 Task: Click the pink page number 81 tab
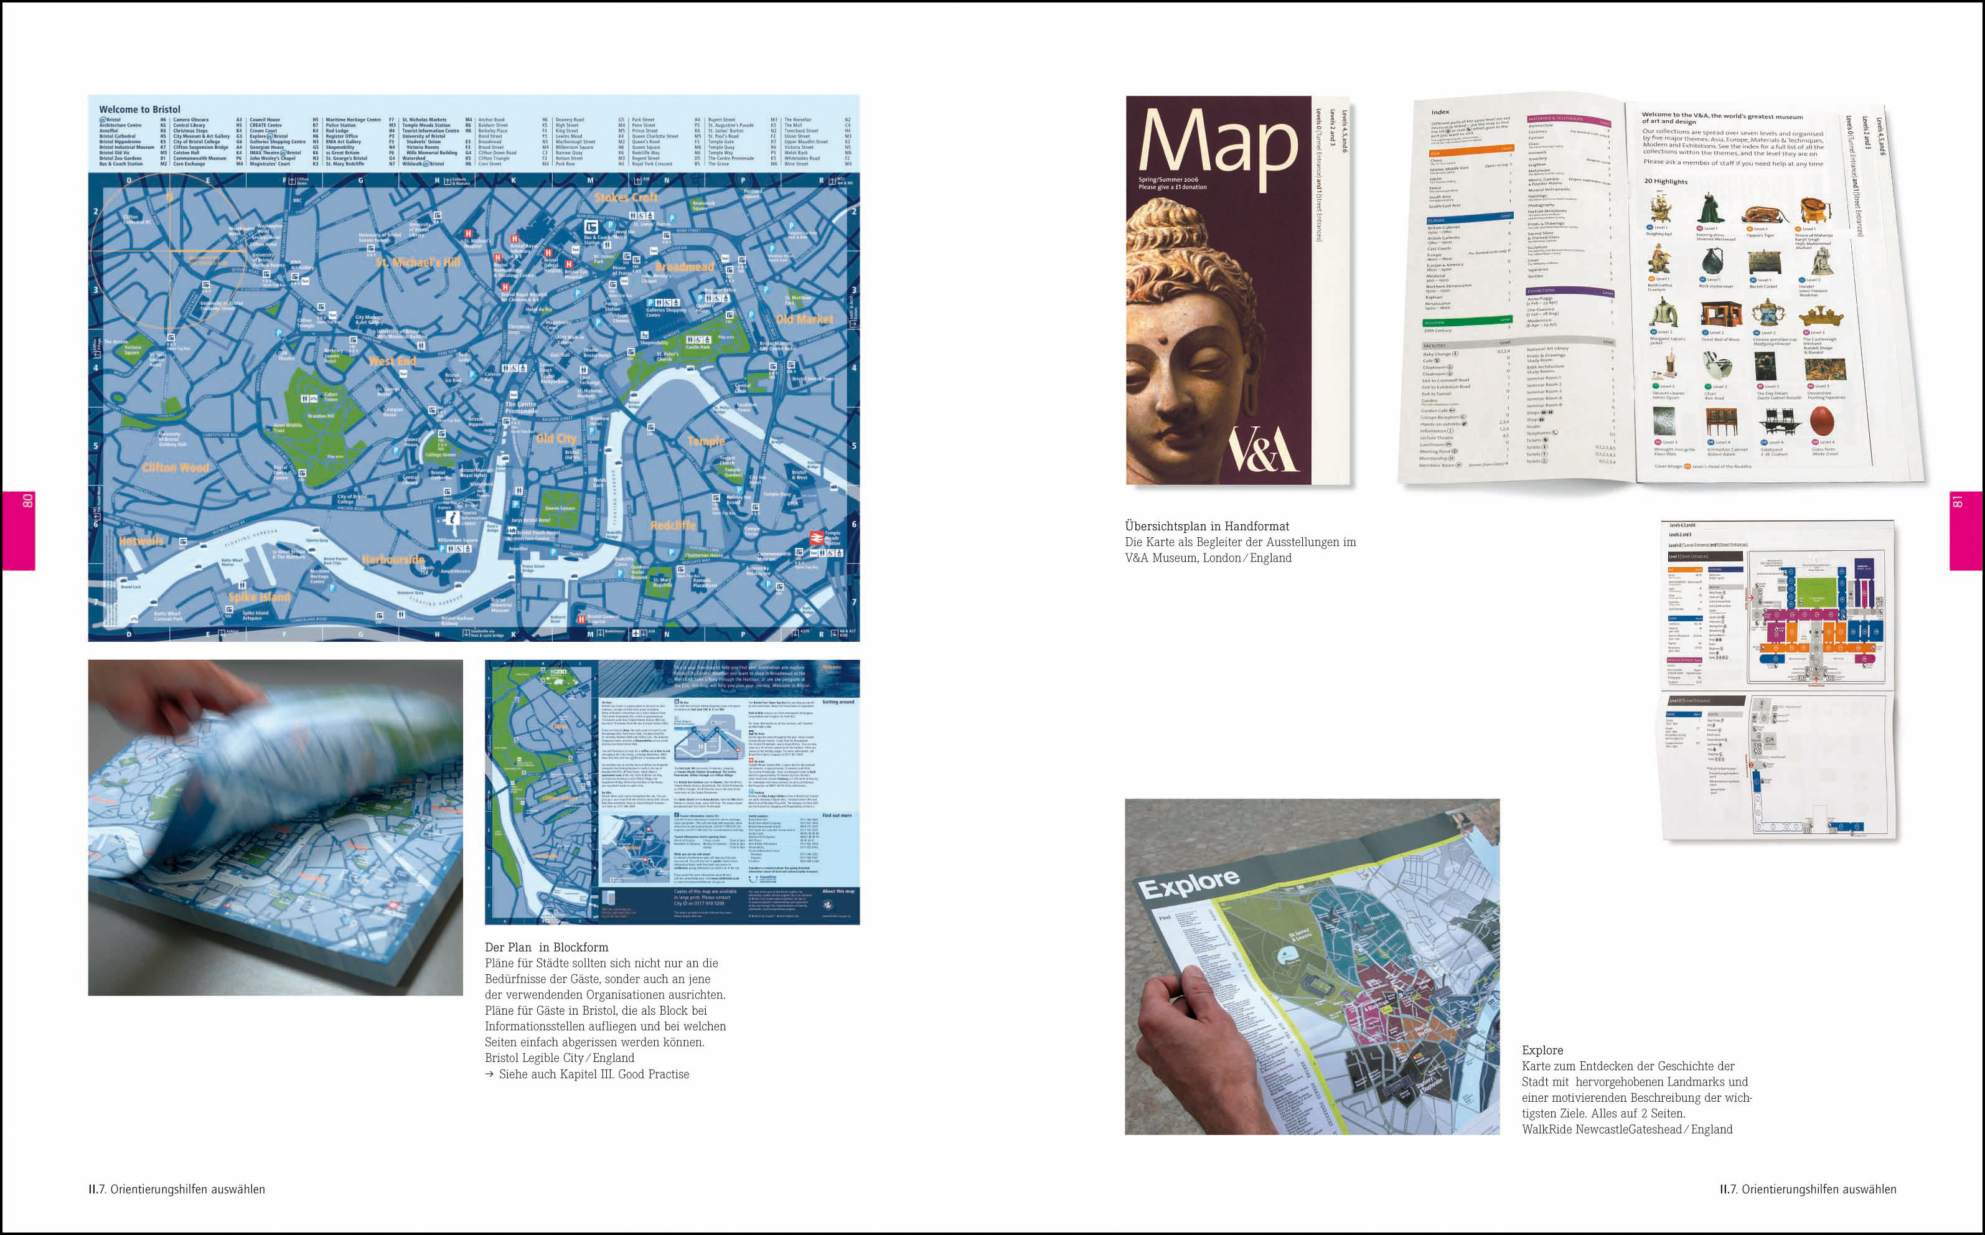(1967, 530)
